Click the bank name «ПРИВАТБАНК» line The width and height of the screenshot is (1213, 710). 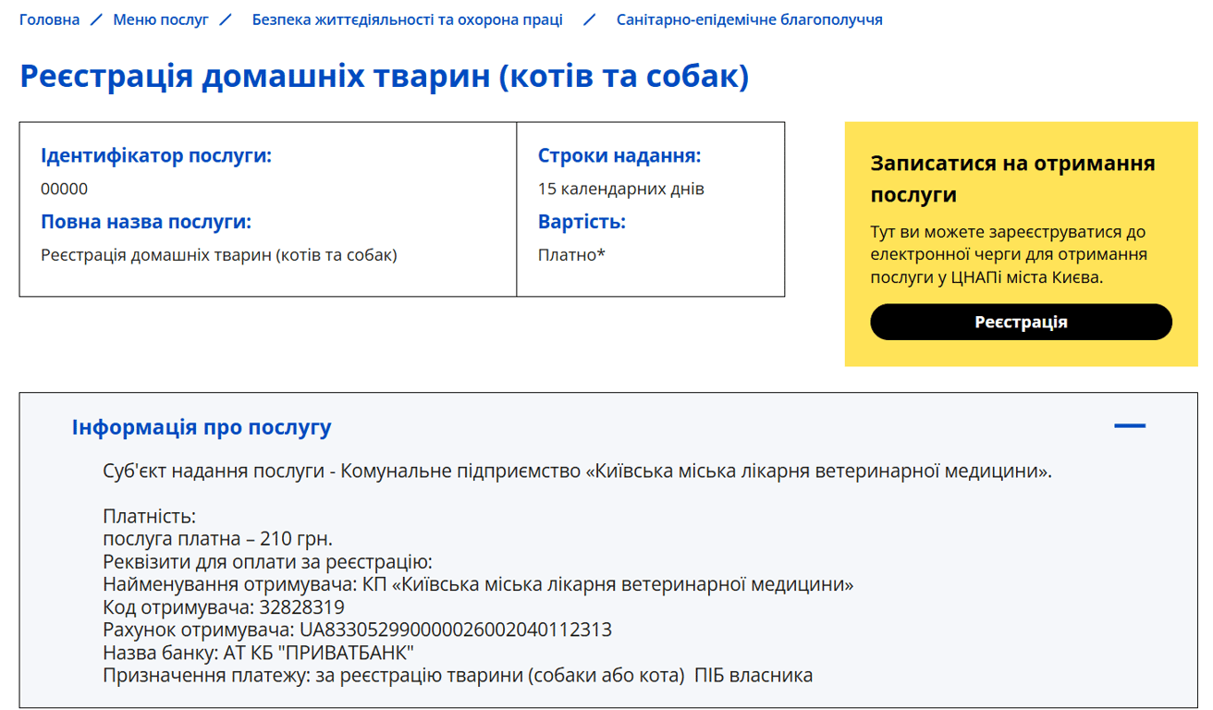(258, 653)
